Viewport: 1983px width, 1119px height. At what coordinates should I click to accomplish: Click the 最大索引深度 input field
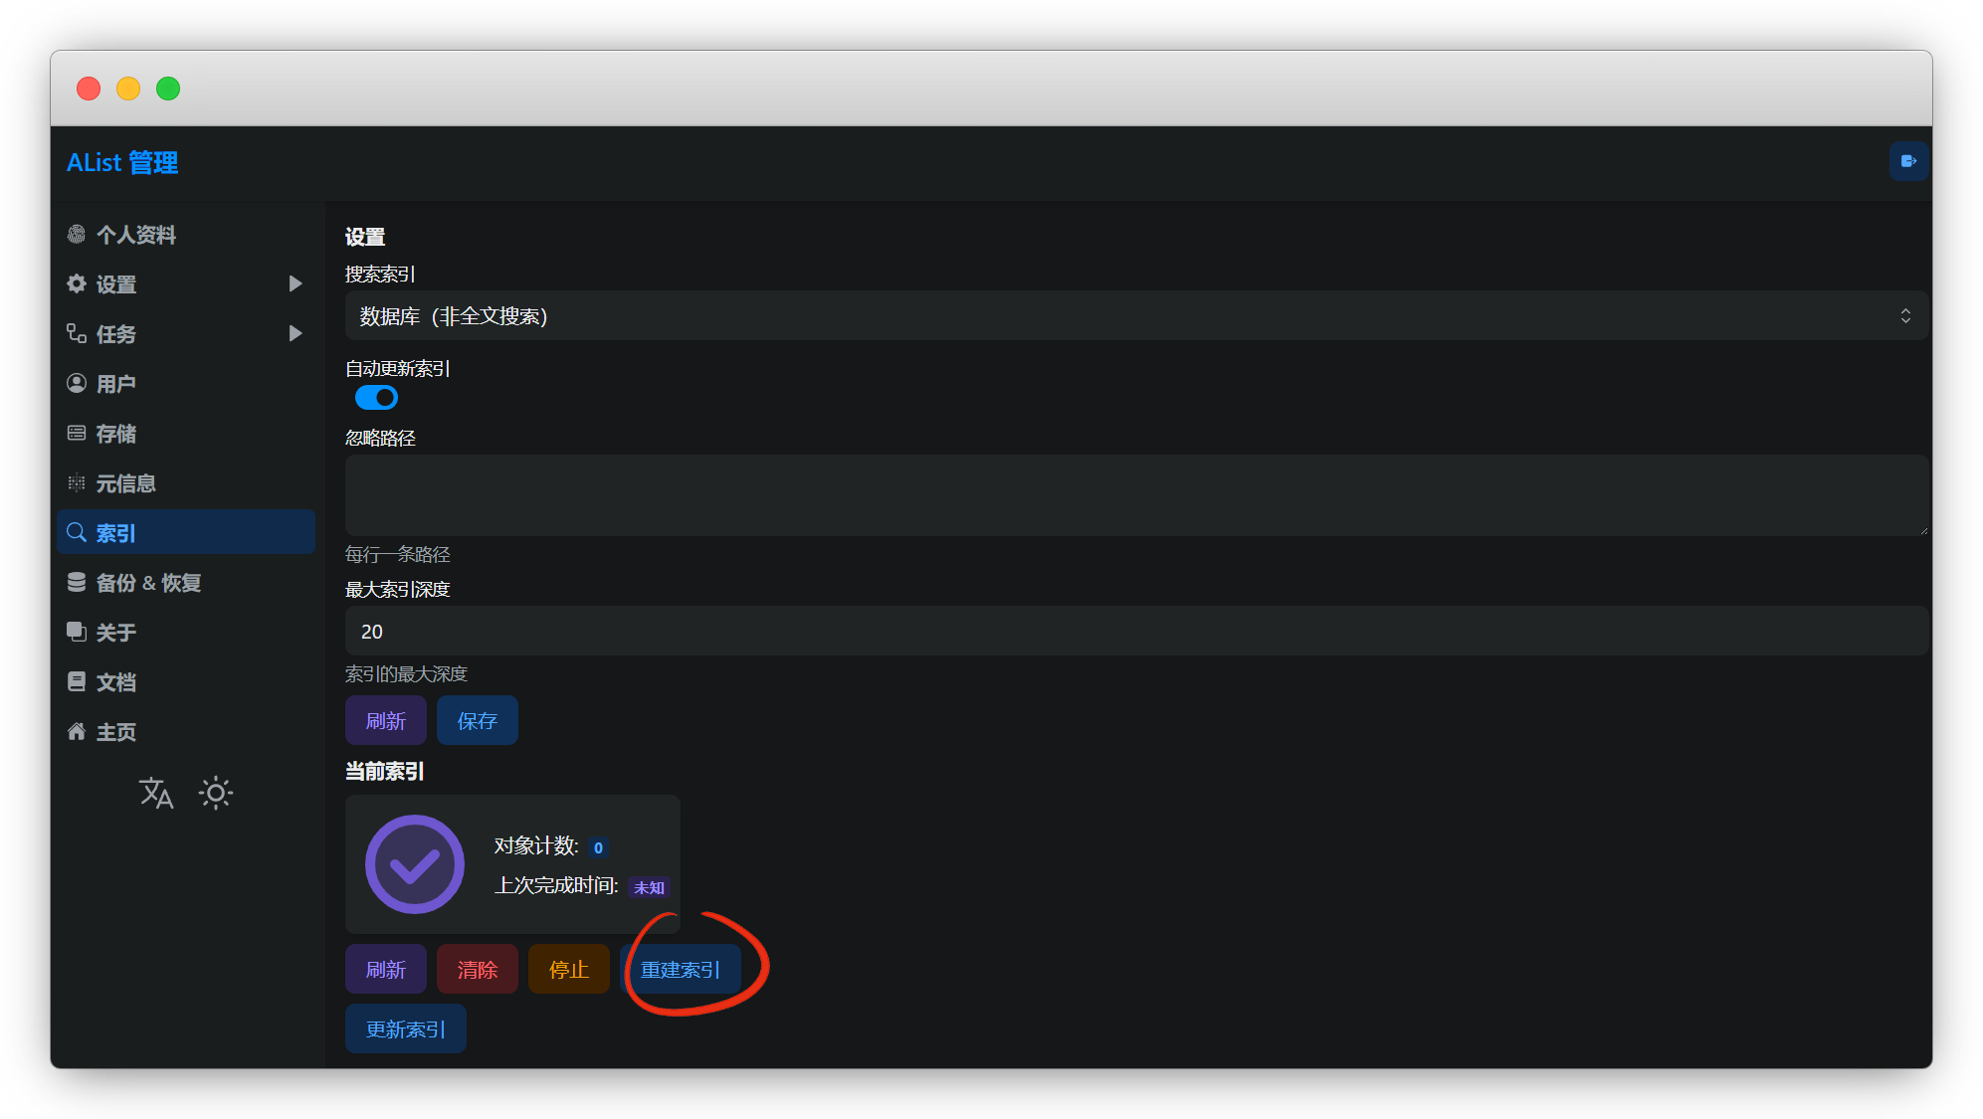pyautogui.click(x=1135, y=632)
